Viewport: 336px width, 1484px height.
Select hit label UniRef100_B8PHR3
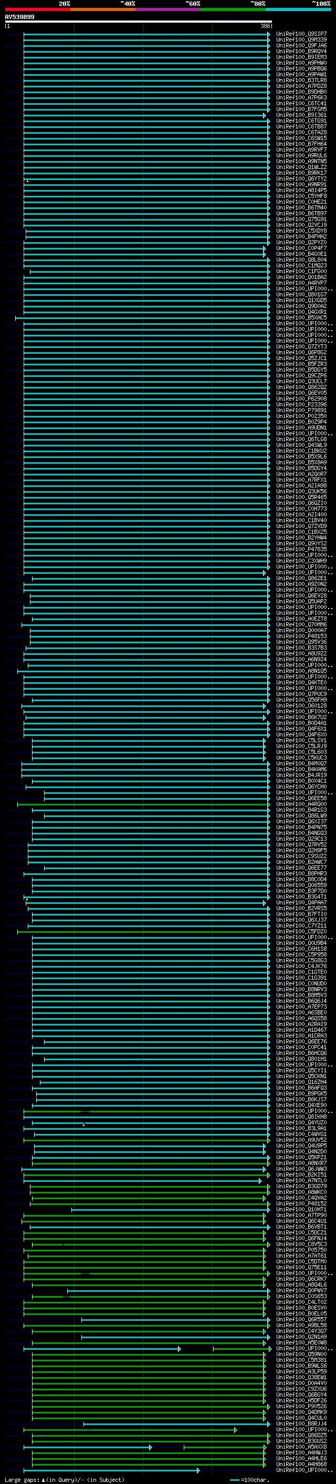[x=301, y=874]
